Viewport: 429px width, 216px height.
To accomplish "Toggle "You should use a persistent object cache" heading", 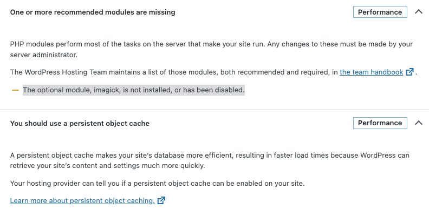I will [80, 123].
